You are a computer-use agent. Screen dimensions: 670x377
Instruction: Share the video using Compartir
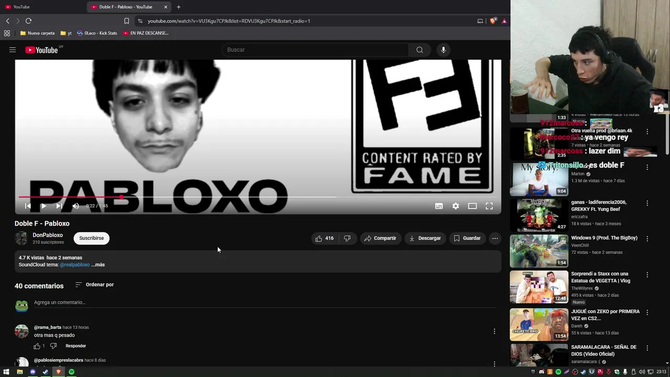point(381,238)
